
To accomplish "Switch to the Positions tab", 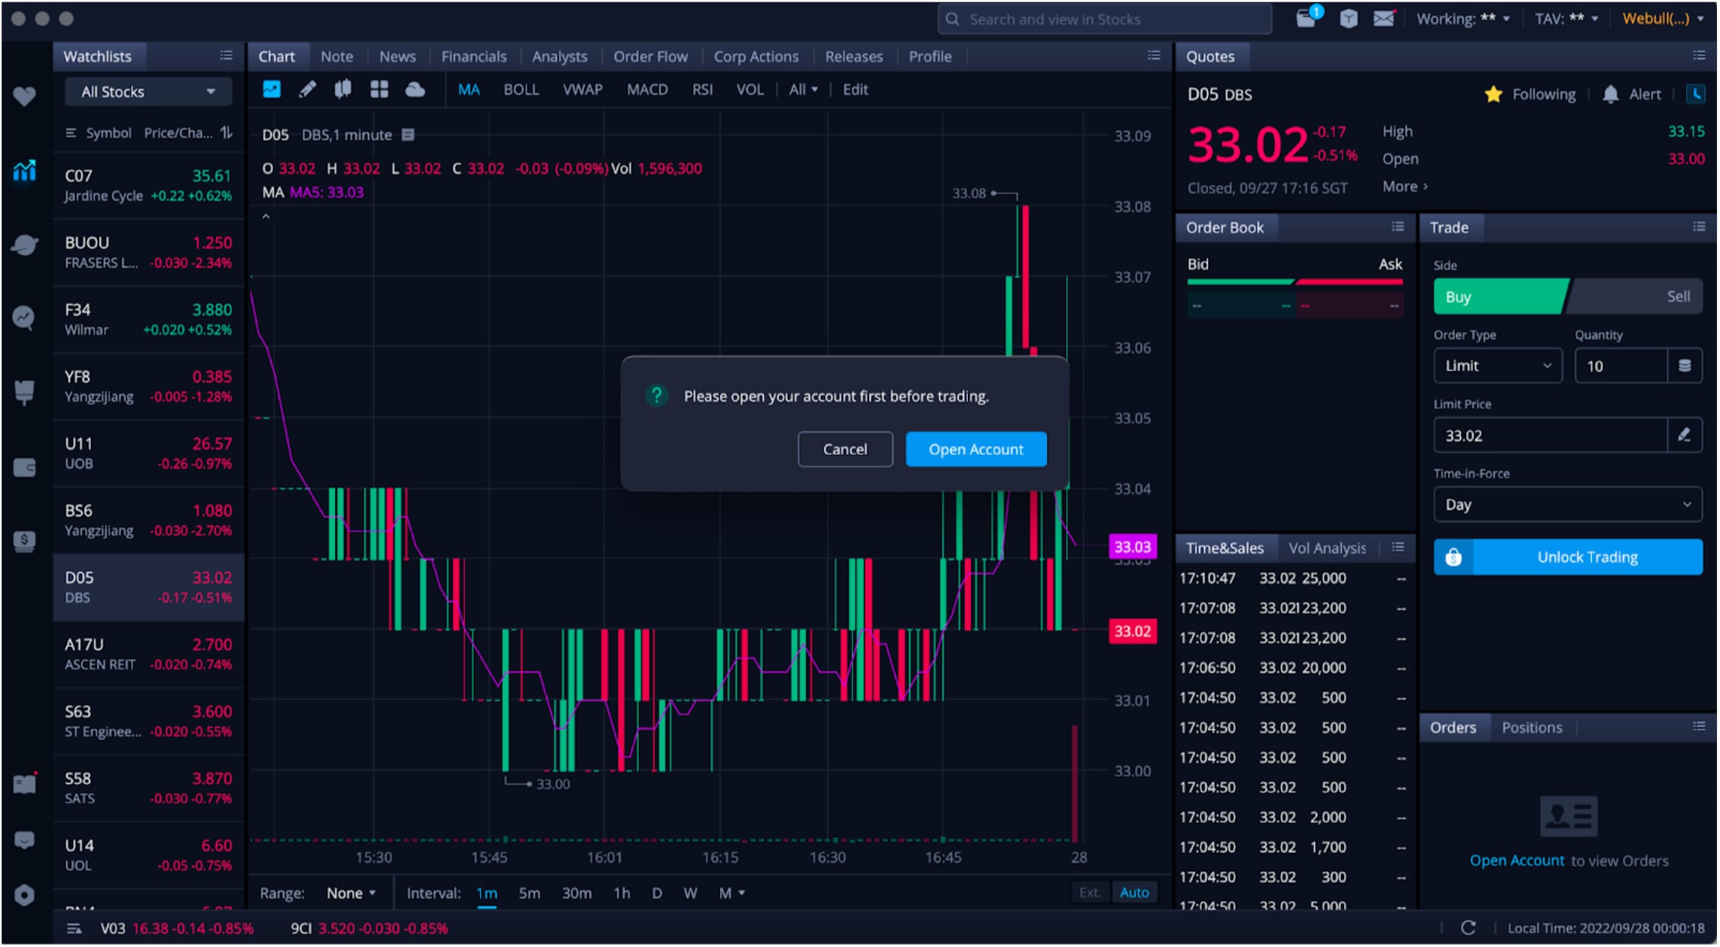I will pyautogui.click(x=1532, y=727).
